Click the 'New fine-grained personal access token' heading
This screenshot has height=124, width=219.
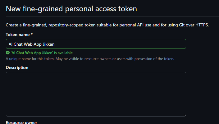(71, 9)
